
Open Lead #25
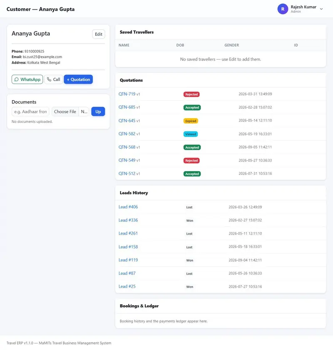(x=127, y=286)
